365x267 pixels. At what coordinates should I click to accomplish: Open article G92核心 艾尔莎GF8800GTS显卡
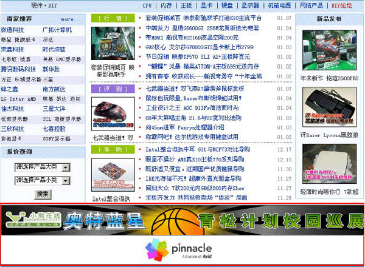(x=200, y=47)
